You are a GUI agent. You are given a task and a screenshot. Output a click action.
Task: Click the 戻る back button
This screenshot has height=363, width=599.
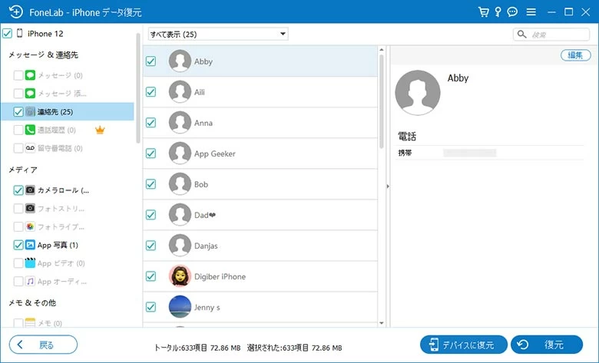click(x=43, y=345)
